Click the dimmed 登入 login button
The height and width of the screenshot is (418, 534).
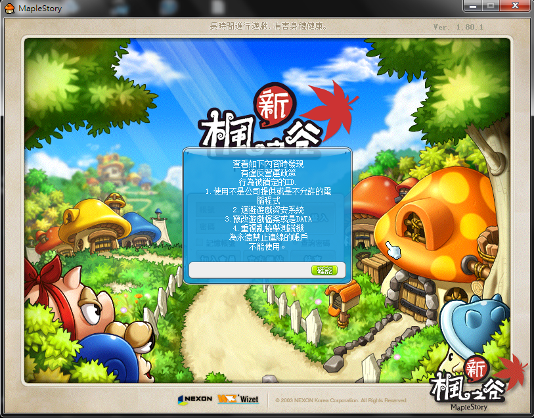[319, 218]
